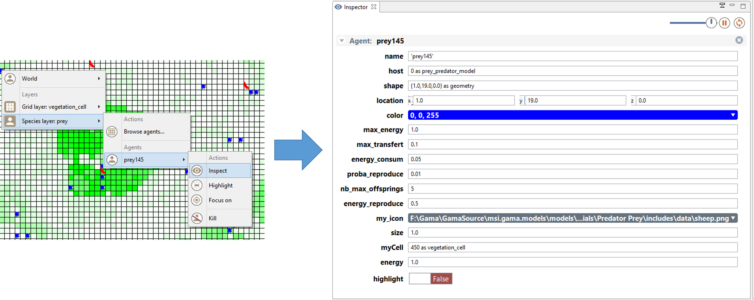This screenshot has height=300, width=754.
Task: Maximize the Inspector view
Action: (x=743, y=6)
